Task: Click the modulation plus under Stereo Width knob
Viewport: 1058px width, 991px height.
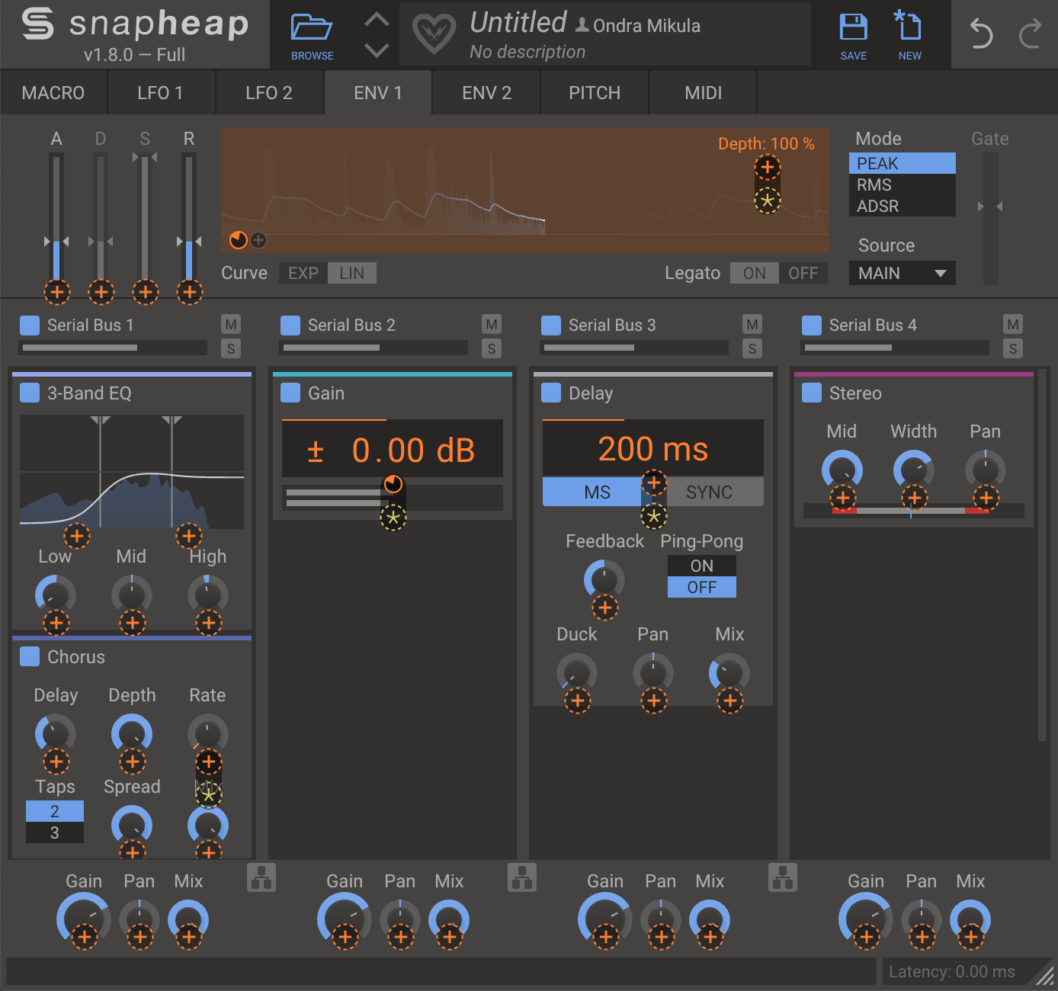Action: point(914,499)
